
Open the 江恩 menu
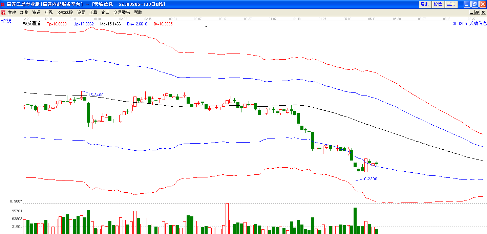[48, 13]
